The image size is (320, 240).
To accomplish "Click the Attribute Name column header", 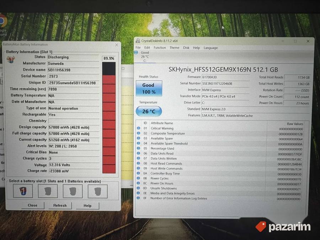I will (x=162, y=123).
